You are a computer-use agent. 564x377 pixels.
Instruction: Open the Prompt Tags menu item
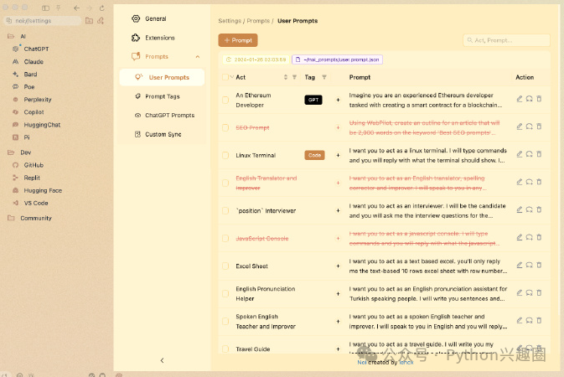tap(163, 96)
